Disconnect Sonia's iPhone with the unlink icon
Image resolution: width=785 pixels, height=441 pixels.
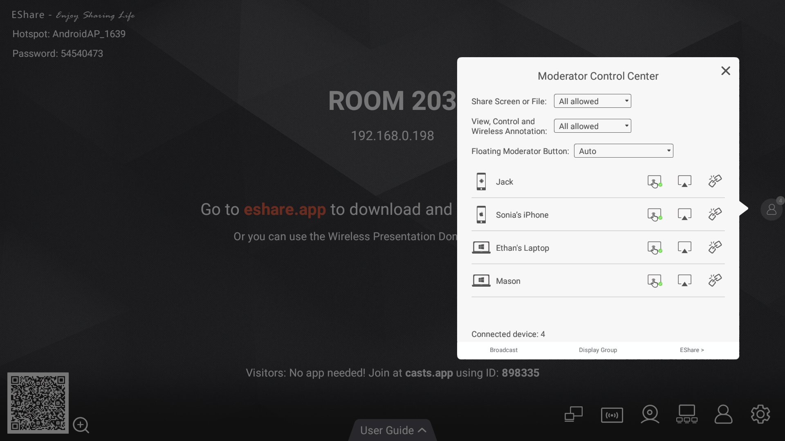715,214
